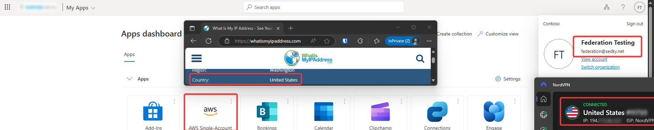This screenshot has width=654, height=130.
Task: Open the dashboard Settings gear
Action: point(508,79)
